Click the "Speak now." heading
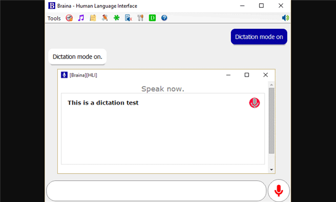The width and height of the screenshot is (336, 202). (x=163, y=89)
